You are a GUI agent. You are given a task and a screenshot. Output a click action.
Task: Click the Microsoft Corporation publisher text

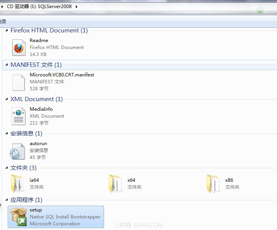pyautogui.click(x=55, y=224)
